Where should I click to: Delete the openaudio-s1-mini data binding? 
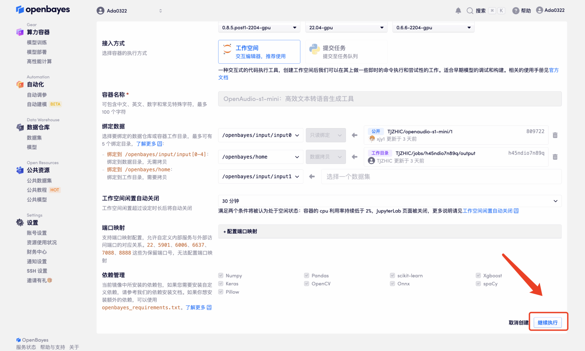555,135
